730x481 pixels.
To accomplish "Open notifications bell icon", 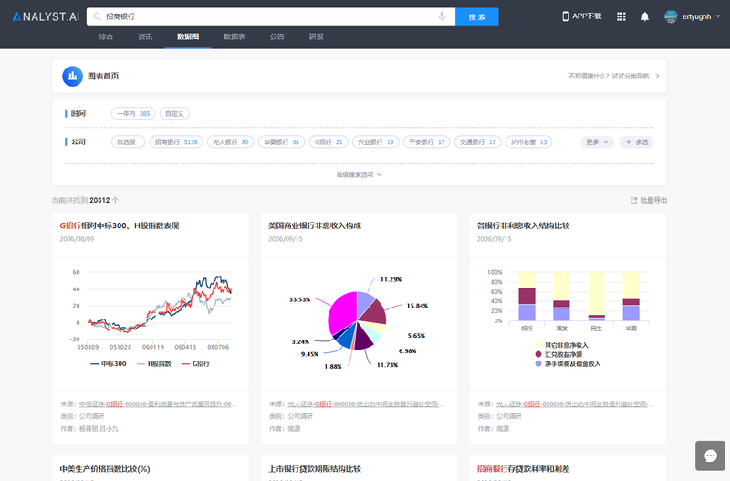I will coord(645,16).
